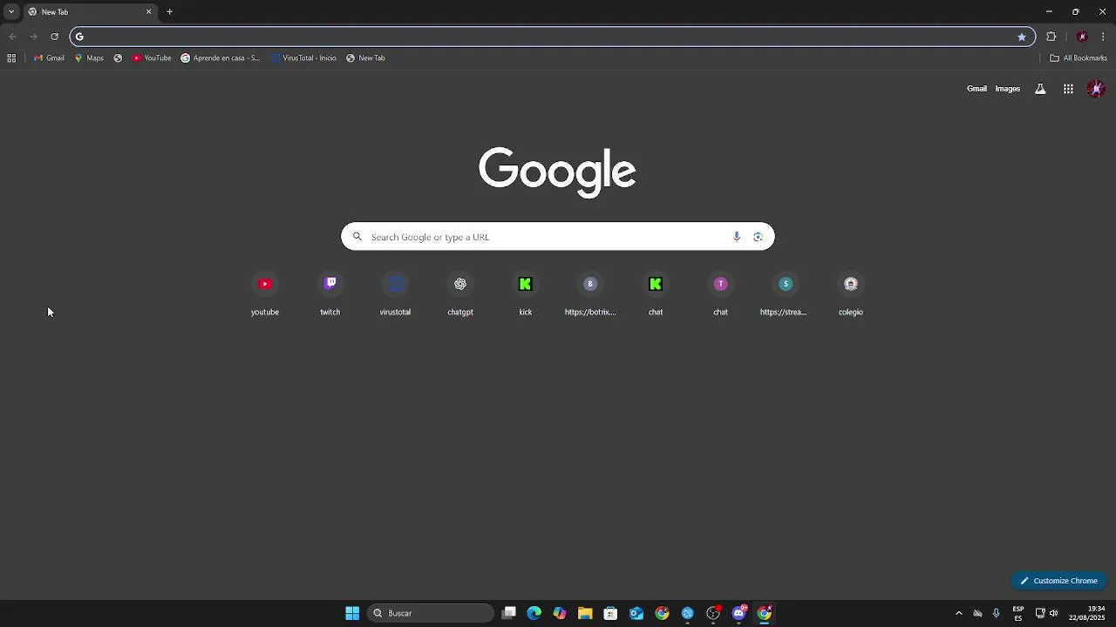Click the tray microphone icon
The width and height of the screenshot is (1116, 627).
click(996, 613)
